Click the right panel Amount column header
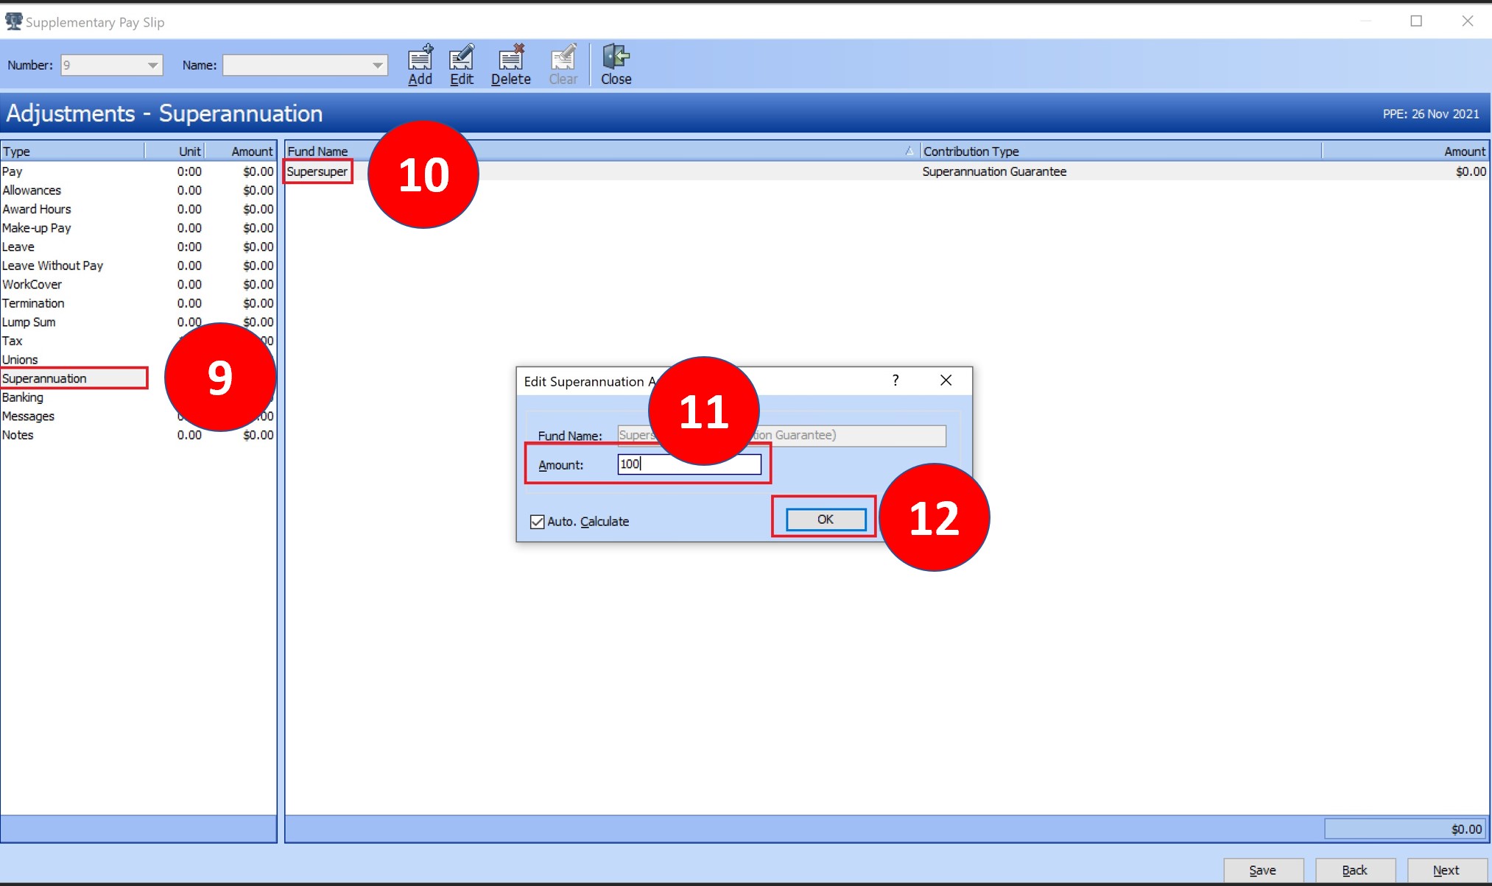Screen dimensions: 1492x886 point(1405,152)
